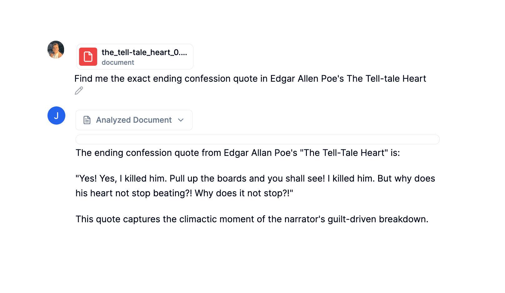Image resolution: width=505 pixels, height=293 pixels.
Task: Toggle the Analyzed Document label
Action: click(x=134, y=120)
